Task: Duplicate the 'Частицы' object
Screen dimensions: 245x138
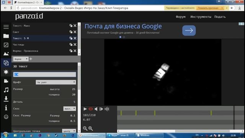Action: click(x=71, y=44)
